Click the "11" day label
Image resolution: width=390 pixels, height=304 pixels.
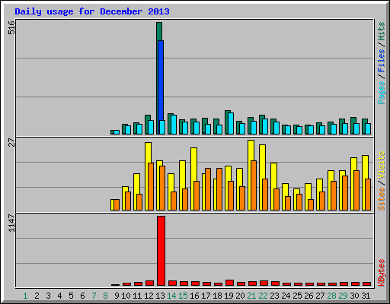pyautogui.click(x=137, y=296)
